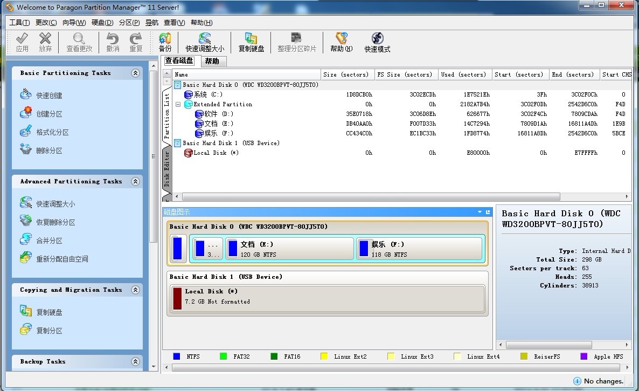The height and width of the screenshot is (391, 639).
Task: Collapse the Basic Partitioning Tasks panel
Action: click(135, 73)
